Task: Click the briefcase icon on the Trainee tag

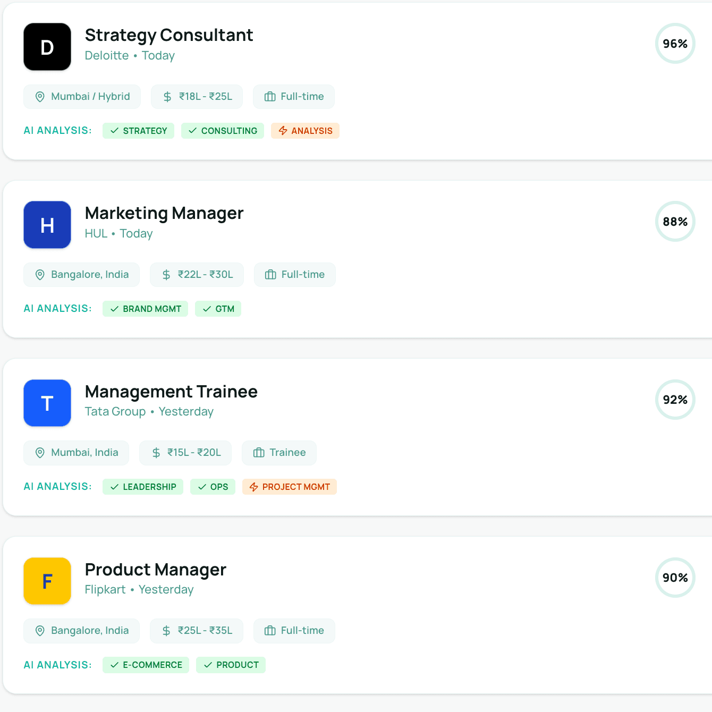Action: pyautogui.click(x=259, y=453)
